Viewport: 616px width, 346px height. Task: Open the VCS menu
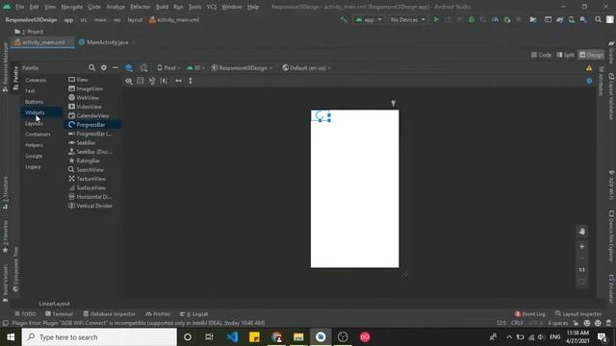[x=212, y=7]
